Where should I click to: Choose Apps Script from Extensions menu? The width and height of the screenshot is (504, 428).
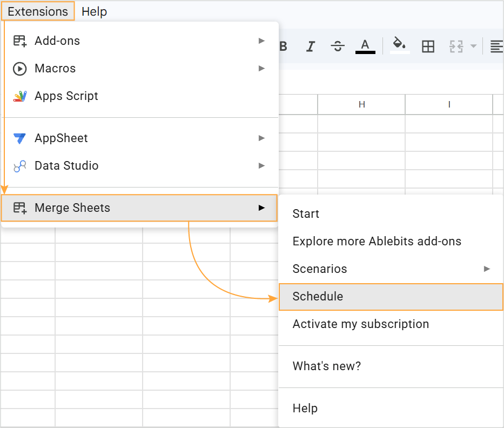click(x=140, y=96)
